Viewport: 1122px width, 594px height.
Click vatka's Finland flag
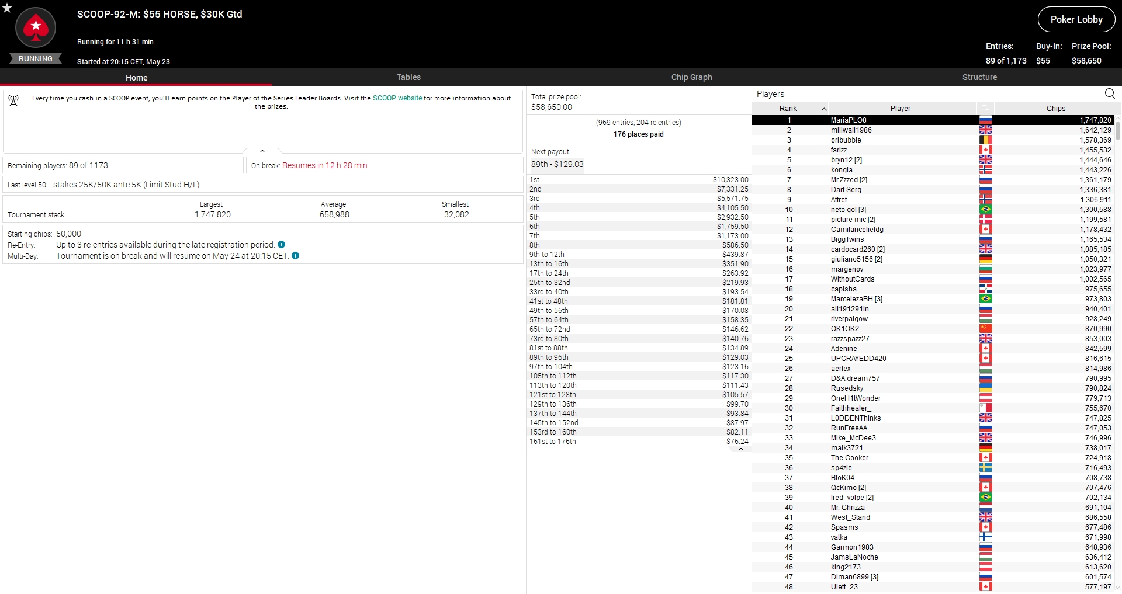pos(985,537)
